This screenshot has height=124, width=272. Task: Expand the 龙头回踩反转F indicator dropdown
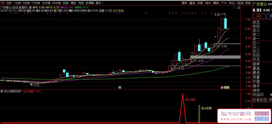(2, 91)
